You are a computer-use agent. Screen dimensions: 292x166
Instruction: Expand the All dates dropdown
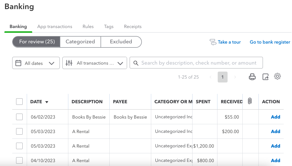pyautogui.click(x=51, y=63)
